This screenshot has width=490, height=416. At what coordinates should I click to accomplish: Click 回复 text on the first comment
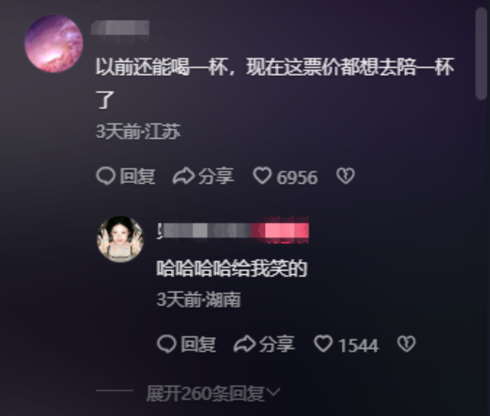138,176
